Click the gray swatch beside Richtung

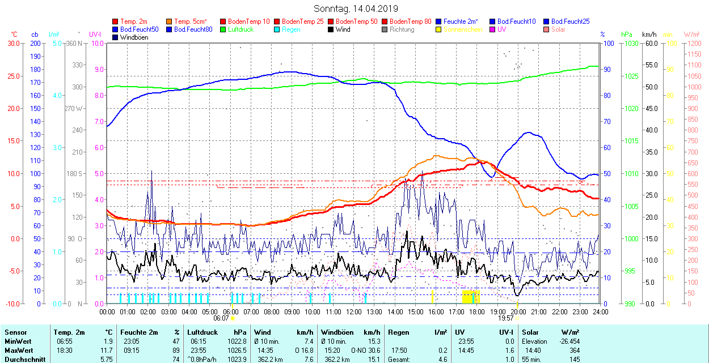pyautogui.click(x=385, y=29)
